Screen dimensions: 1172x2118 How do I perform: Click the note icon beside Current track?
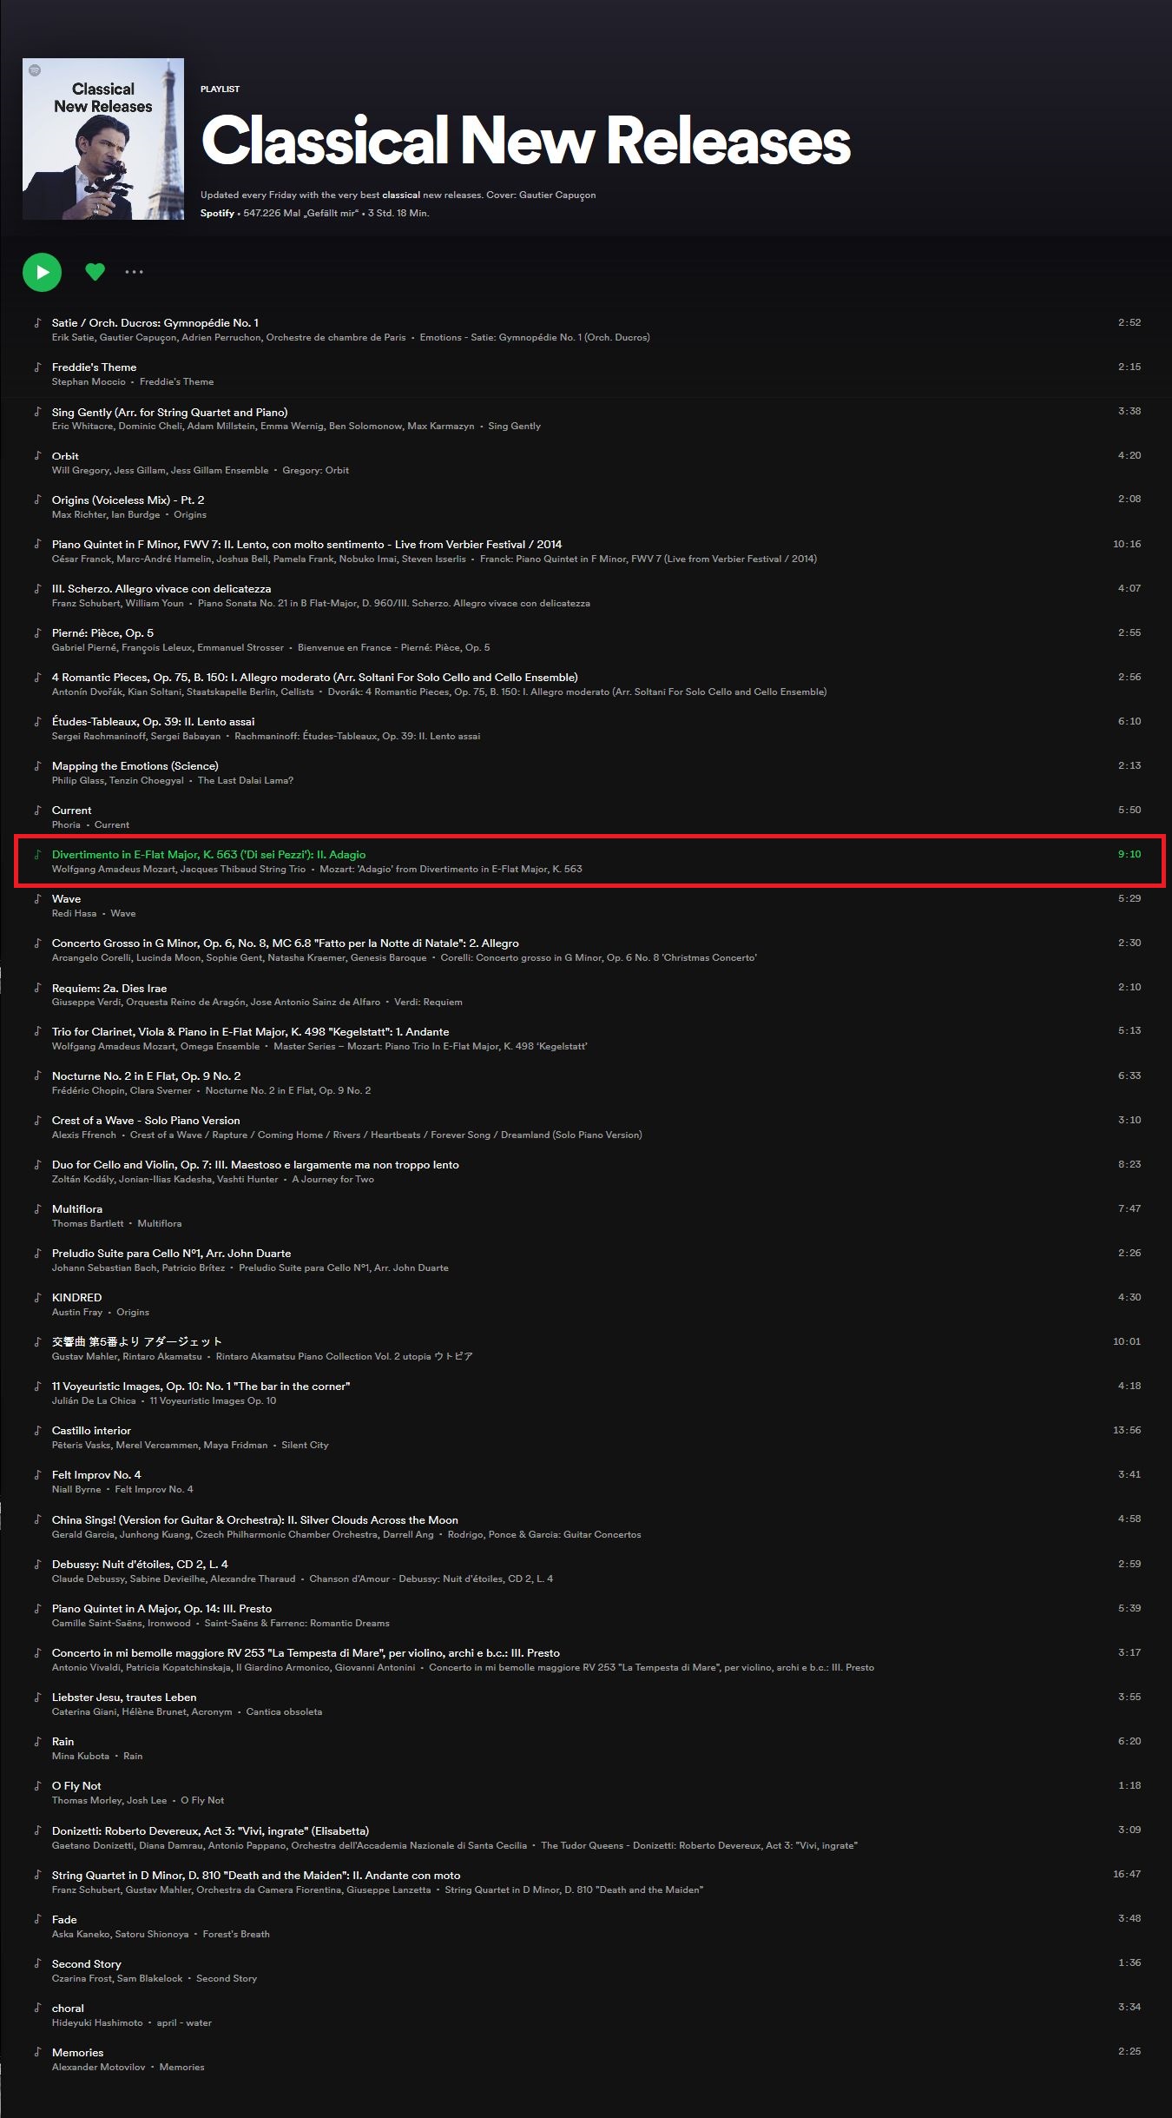point(37,811)
